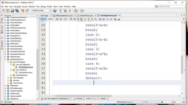
Task: Expand the Test Packages node
Action: click(8, 78)
